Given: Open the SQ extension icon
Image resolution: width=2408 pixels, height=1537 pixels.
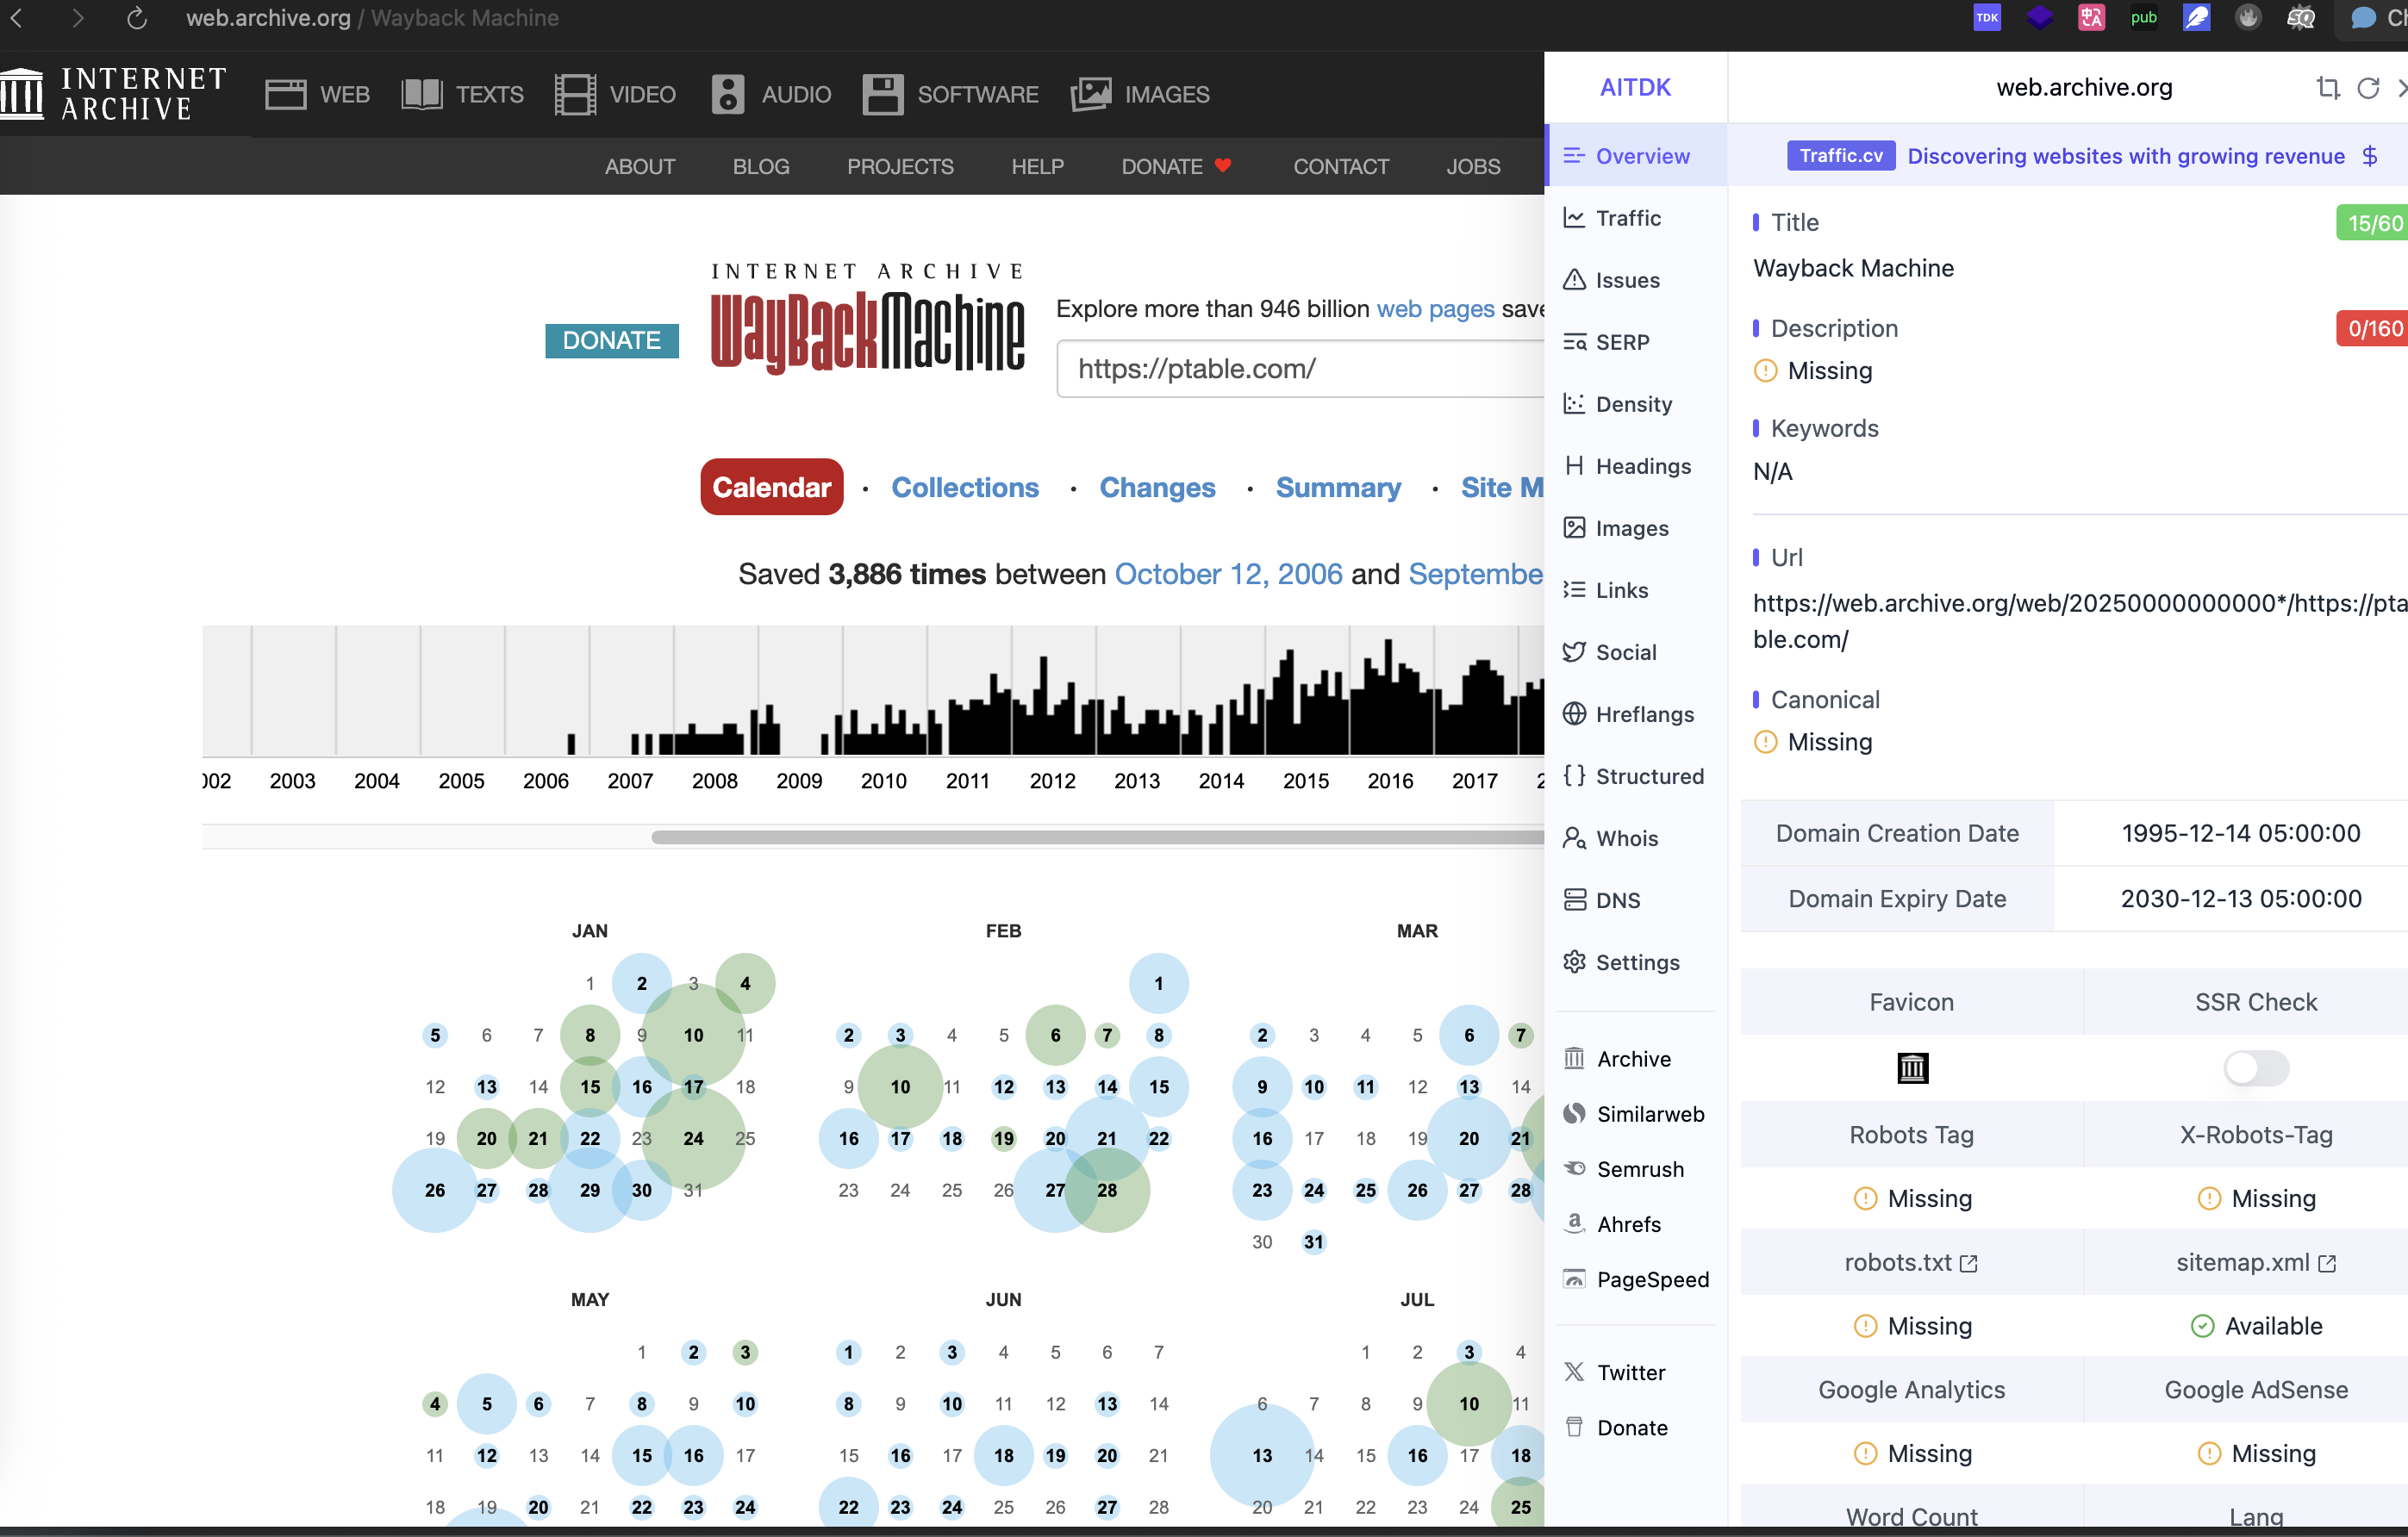Looking at the screenshot, I should [2300, 18].
